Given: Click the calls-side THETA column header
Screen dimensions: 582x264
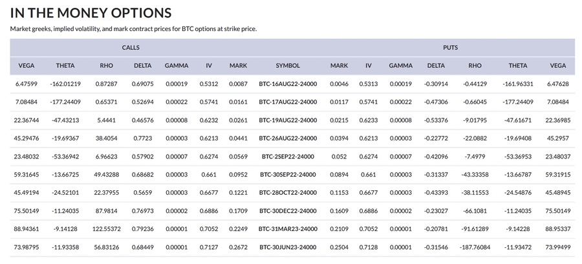Looking at the screenshot, I should [x=65, y=65].
